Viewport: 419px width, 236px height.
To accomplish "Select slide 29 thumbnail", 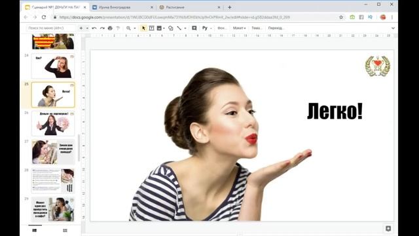I will click(x=53, y=209).
